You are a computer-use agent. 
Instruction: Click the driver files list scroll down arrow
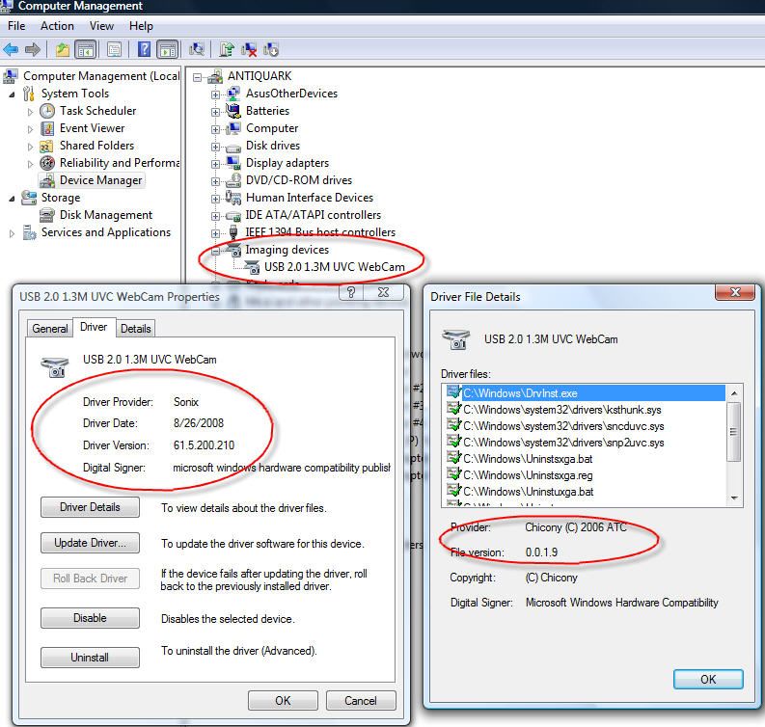pyautogui.click(x=734, y=498)
